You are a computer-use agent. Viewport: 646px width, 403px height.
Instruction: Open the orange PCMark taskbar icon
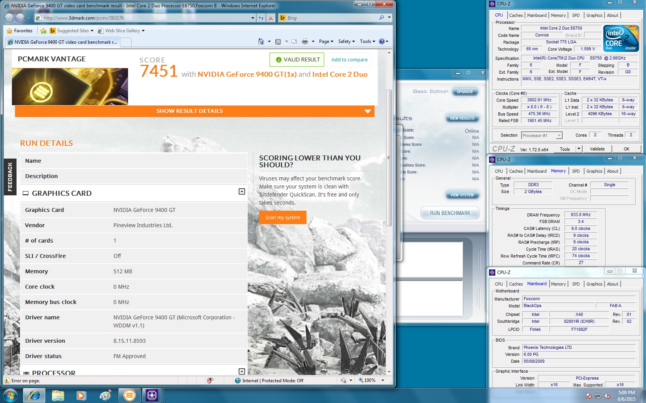130,395
